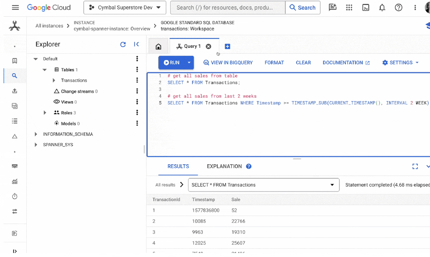Open the notifications bell
Image resolution: width=430 pixels, height=257 pixels.
point(382,8)
